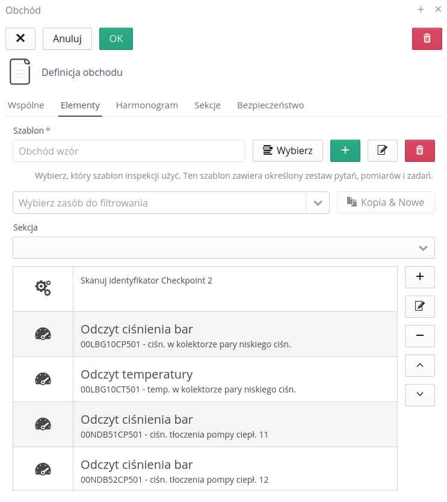Click the Anuluj button
Viewport: 447px width, 502px height.
tap(67, 39)
